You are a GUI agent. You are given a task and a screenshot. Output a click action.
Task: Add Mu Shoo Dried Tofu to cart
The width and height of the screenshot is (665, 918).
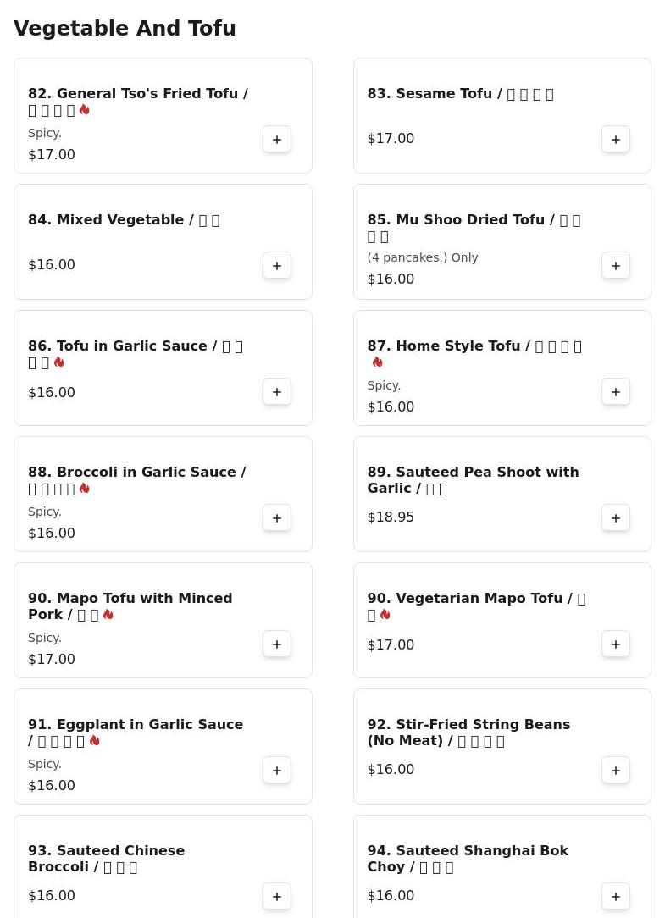click(x=616, y=266)
